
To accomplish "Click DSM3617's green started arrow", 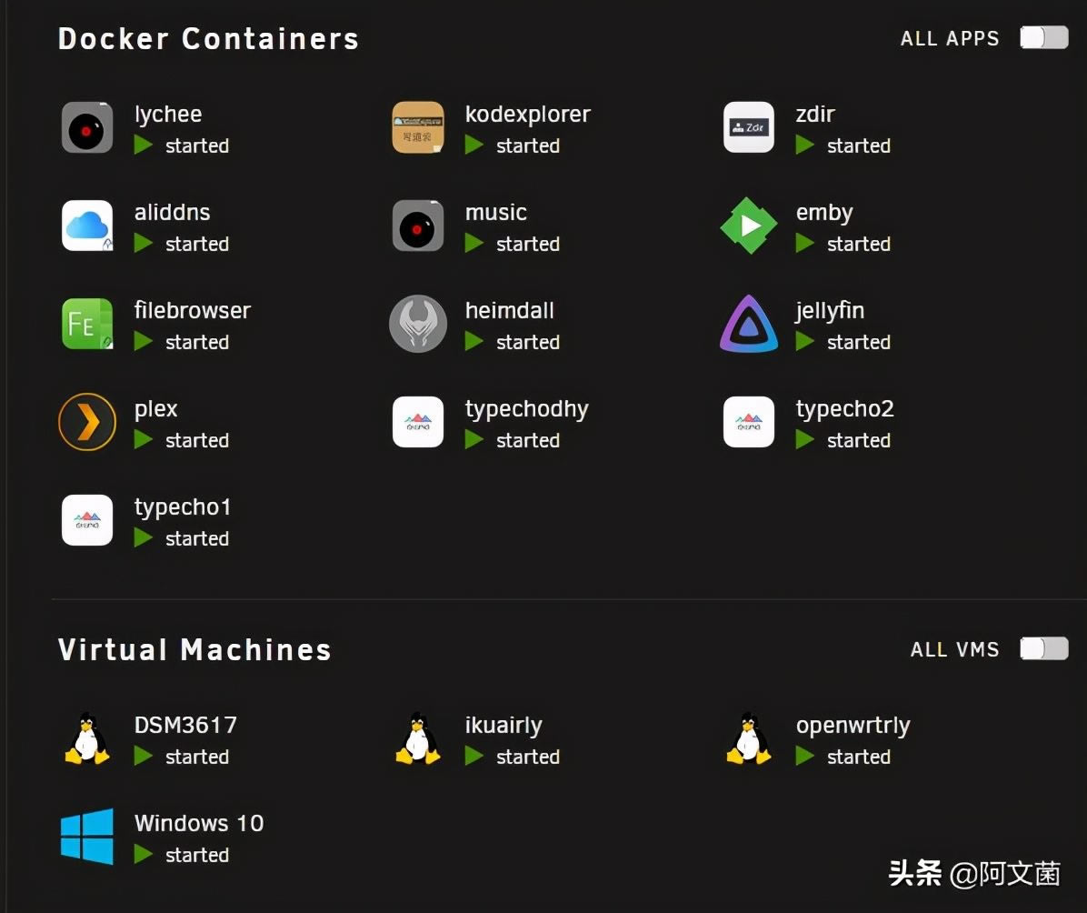I will (143, 756).
